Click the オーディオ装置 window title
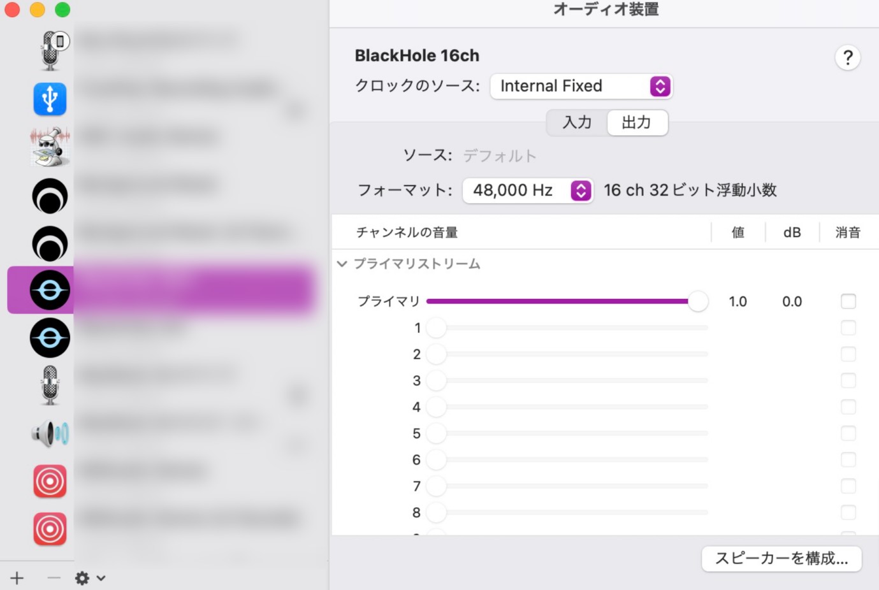Screen dimensions: 879x590 [x=606, y=10]
